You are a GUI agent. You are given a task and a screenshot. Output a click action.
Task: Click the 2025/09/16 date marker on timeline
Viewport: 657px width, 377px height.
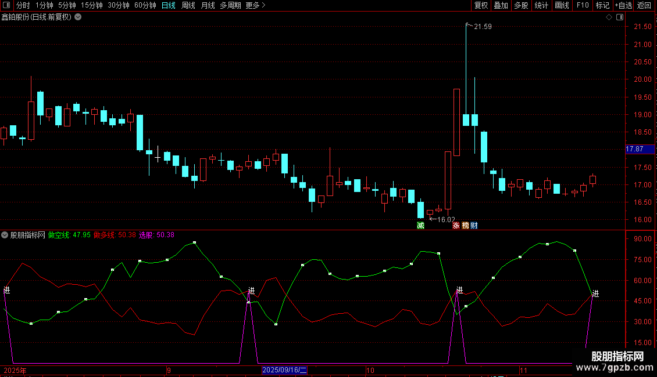(284, 370)
